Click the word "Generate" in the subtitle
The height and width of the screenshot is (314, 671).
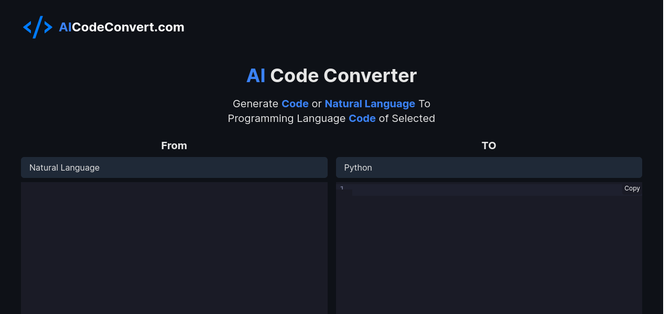point(255,104)
